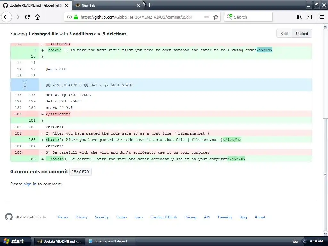The width and height of the screenshot is (328, 246).
Task: Click the 'del z.zip >NUL 2>NUL' line
Action: coord(68,95)
